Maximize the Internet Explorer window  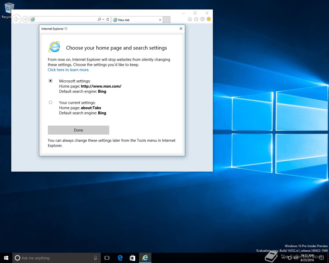point(195,13)
